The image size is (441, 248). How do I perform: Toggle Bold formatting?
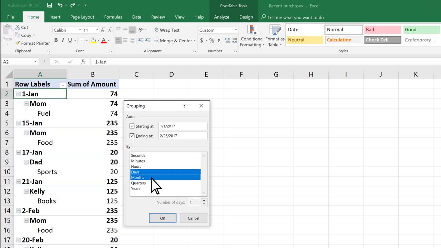click(55, 40)
